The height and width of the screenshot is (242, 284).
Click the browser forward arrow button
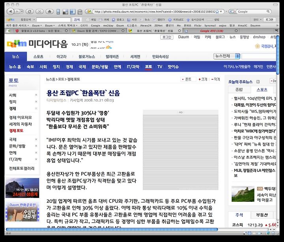[x=17, y=11]
